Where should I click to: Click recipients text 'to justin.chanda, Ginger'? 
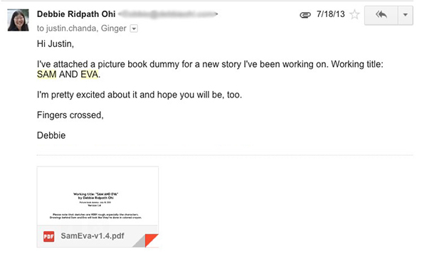[x=82, y=28]
